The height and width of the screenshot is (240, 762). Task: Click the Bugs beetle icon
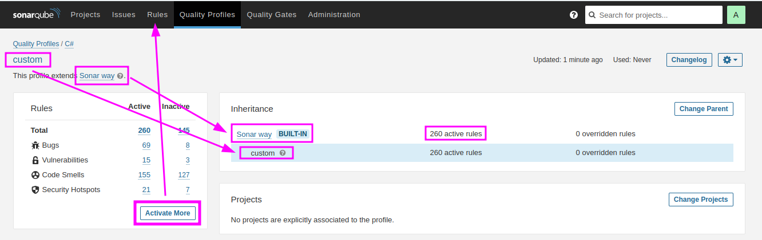tap(35, 145)
